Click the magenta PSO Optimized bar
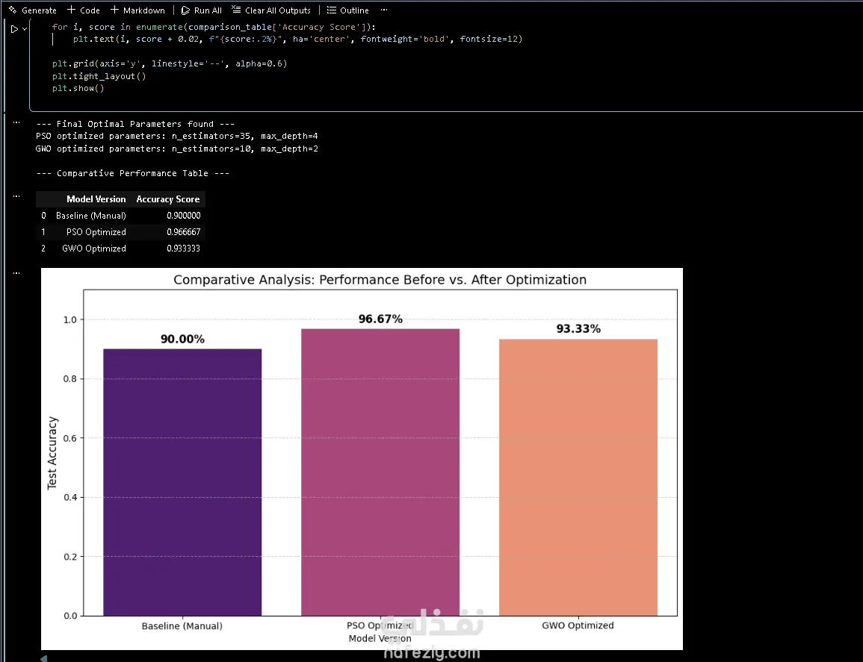This screenshot has width=863, height=662. coord(380,472)
